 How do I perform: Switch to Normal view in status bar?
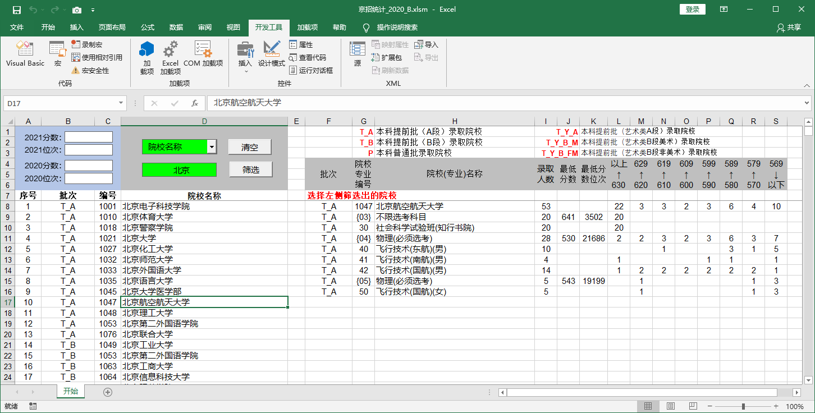pyautogui.click(x=648, y=406)
